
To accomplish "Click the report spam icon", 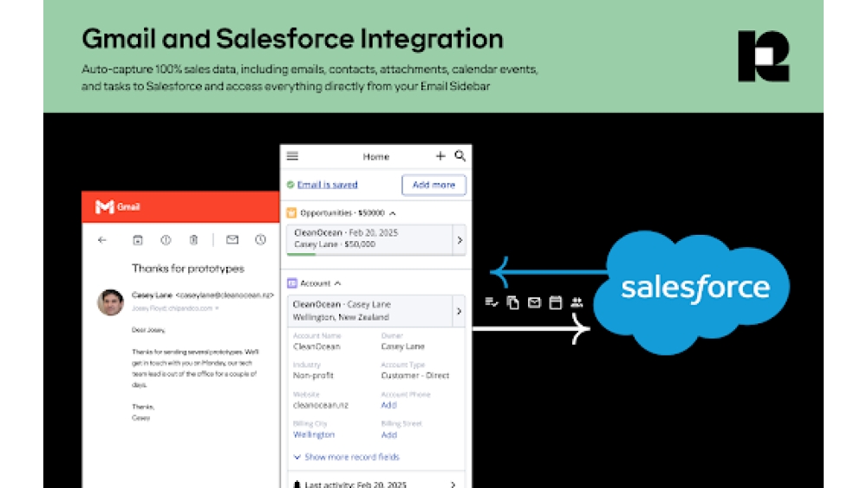I will (166, 240).
